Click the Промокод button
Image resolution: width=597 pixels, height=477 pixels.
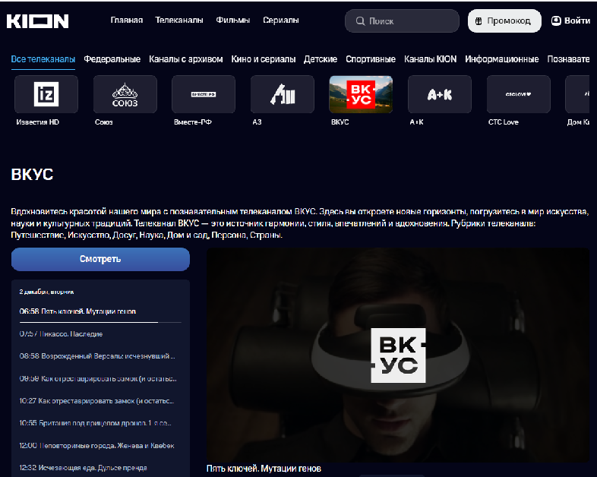[x=504, y=21]
